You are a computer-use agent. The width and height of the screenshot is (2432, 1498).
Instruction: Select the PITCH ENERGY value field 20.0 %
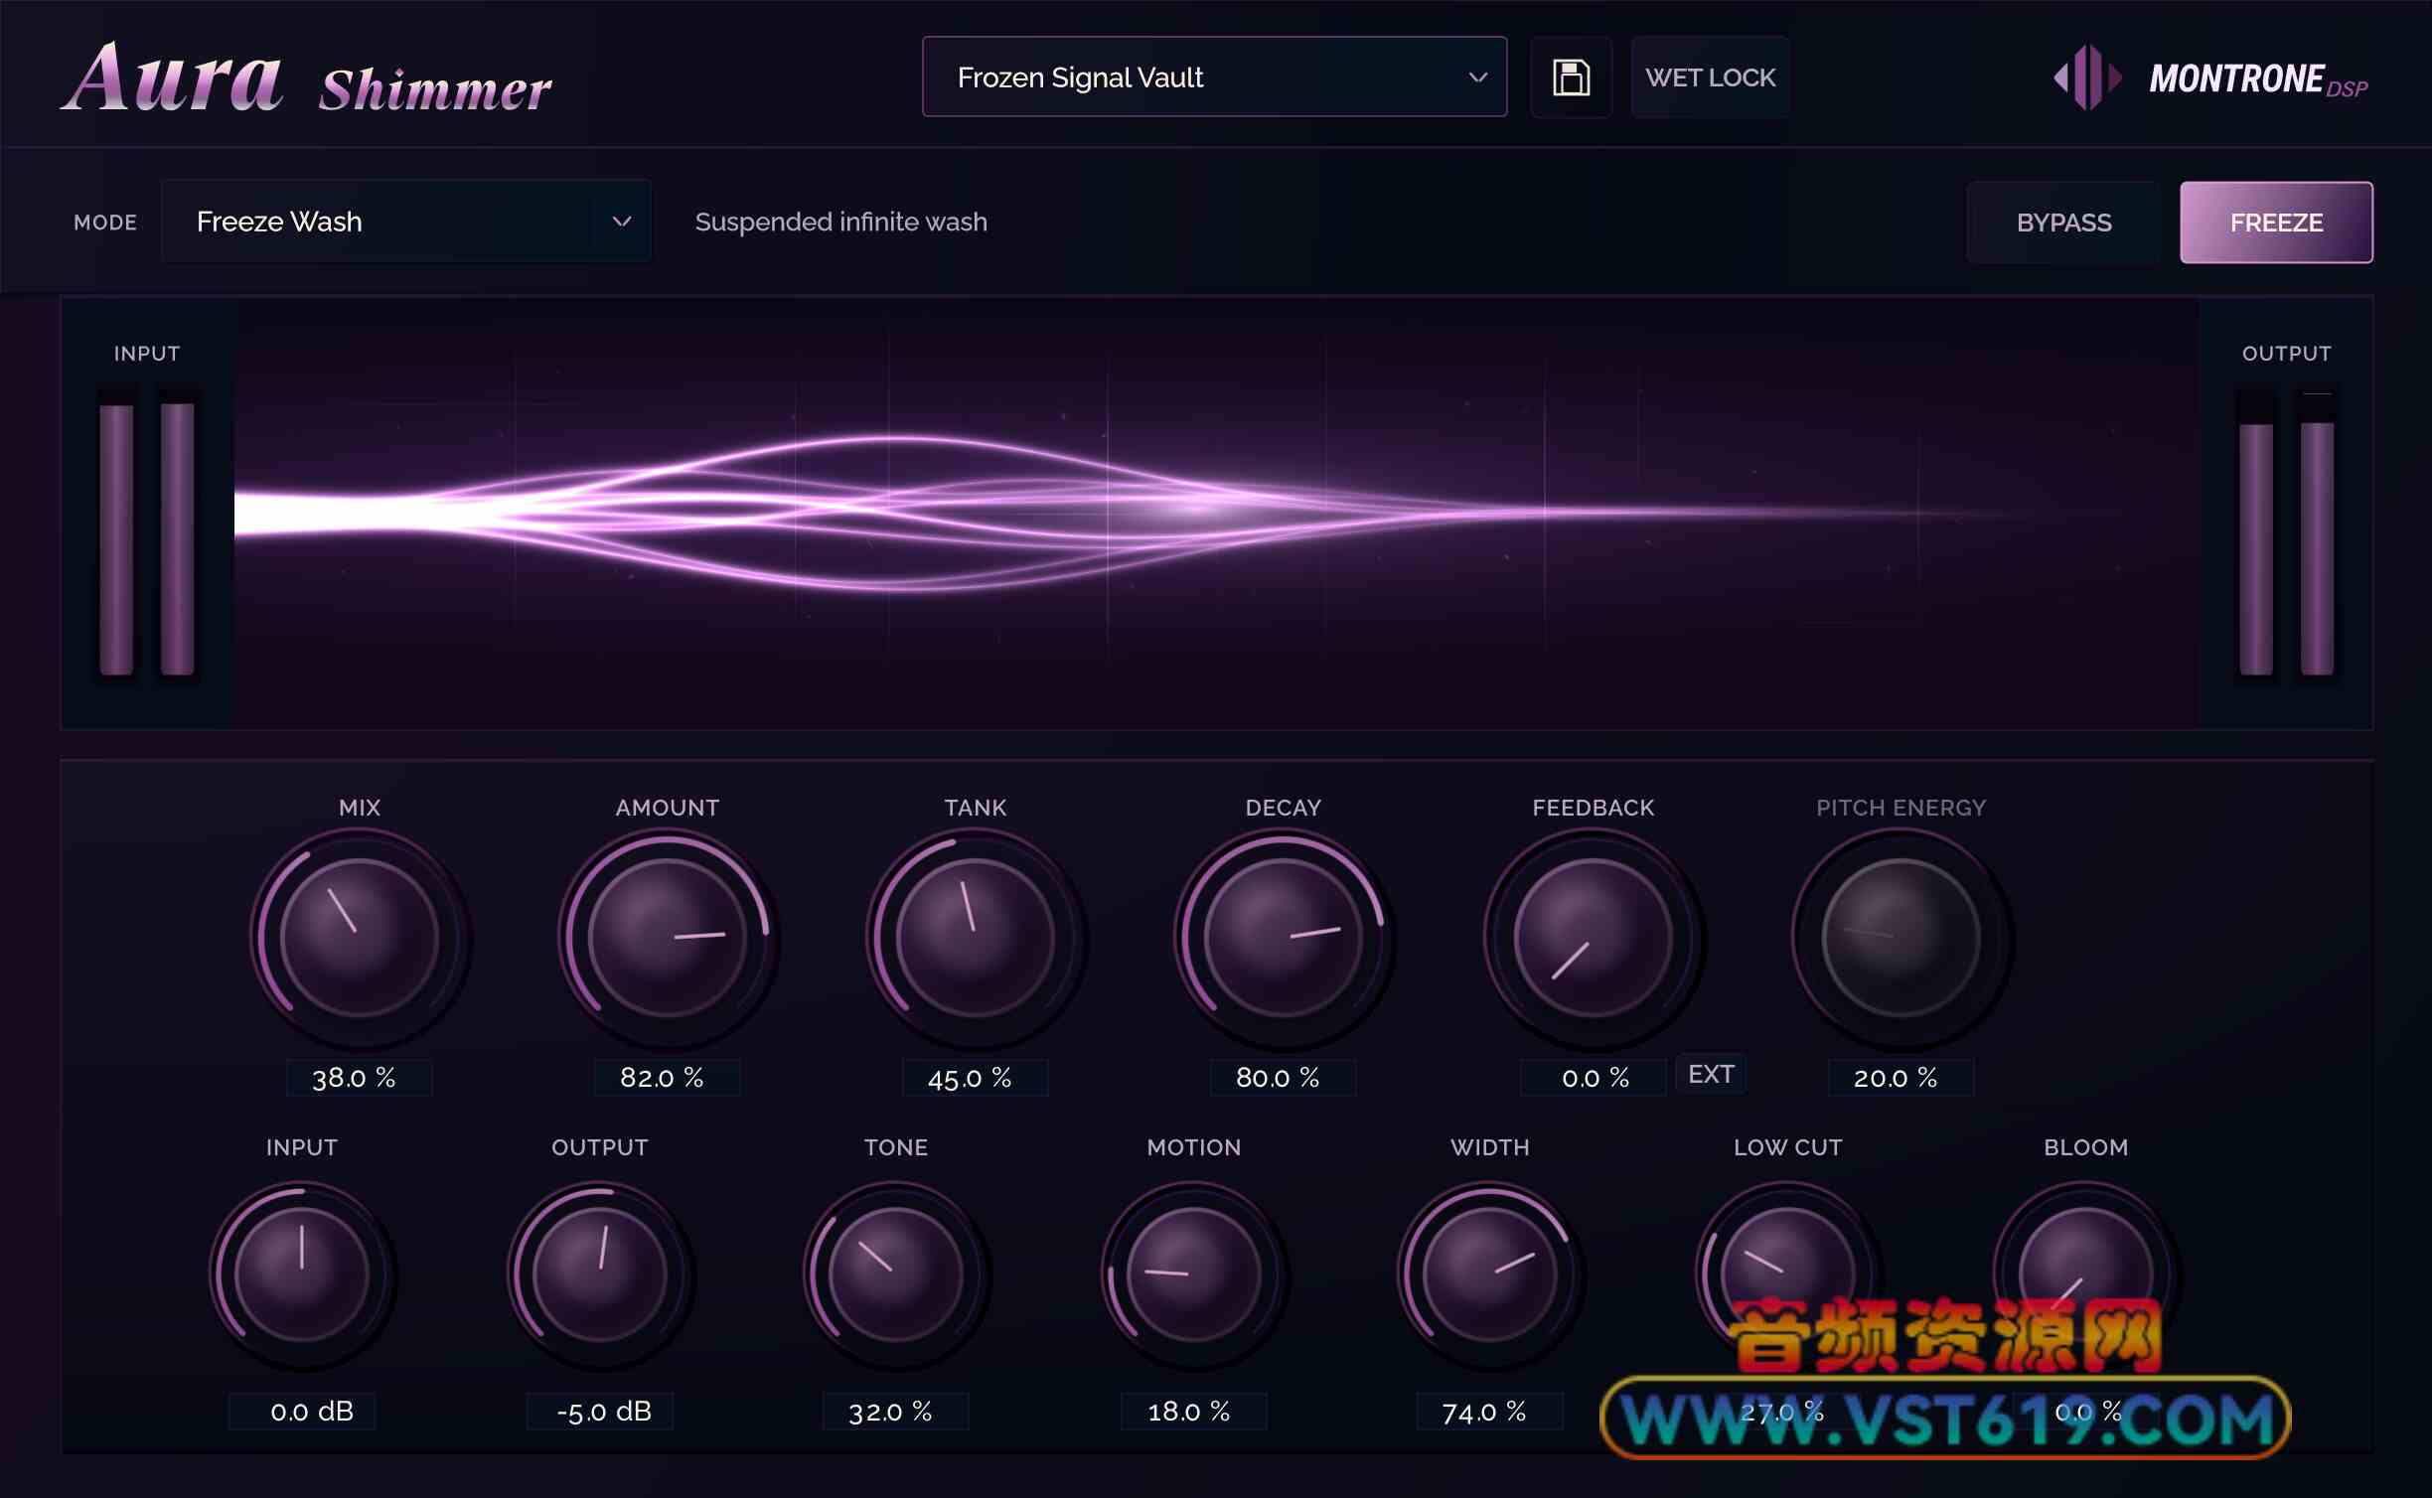click(x=1900, y=1078)
